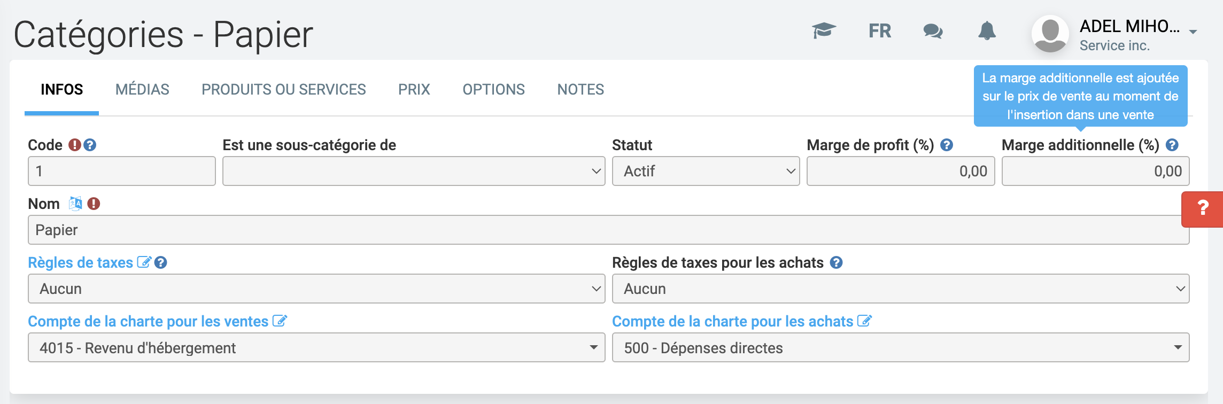Open the sales chart account dropdown
Screen dimensions: 1223x404
[316, 347]
